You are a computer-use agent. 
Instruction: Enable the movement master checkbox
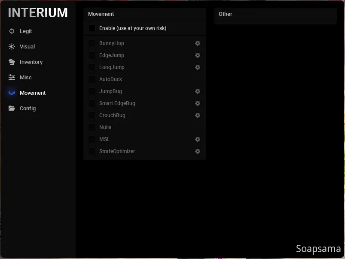tap(92, 28)
